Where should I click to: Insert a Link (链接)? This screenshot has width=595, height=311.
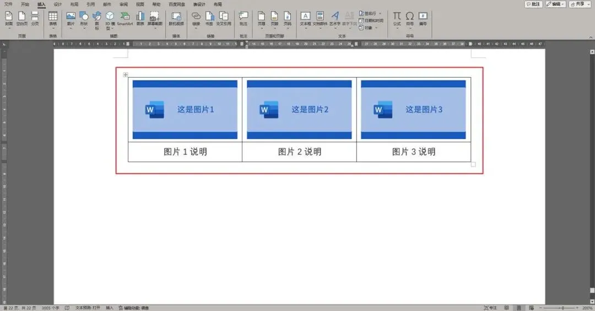[x=196, y=19]
